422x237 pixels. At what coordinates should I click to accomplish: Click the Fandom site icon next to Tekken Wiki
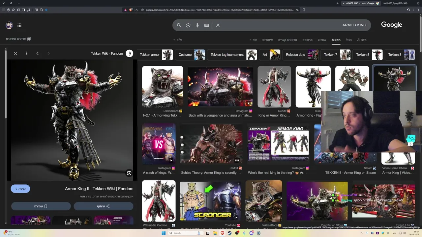pyautogui.click(x=130, y=54)
